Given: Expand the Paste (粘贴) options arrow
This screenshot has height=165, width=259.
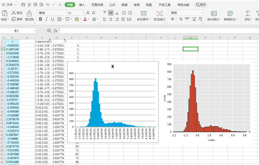Looking at the screenshot, I should (8, 19).
